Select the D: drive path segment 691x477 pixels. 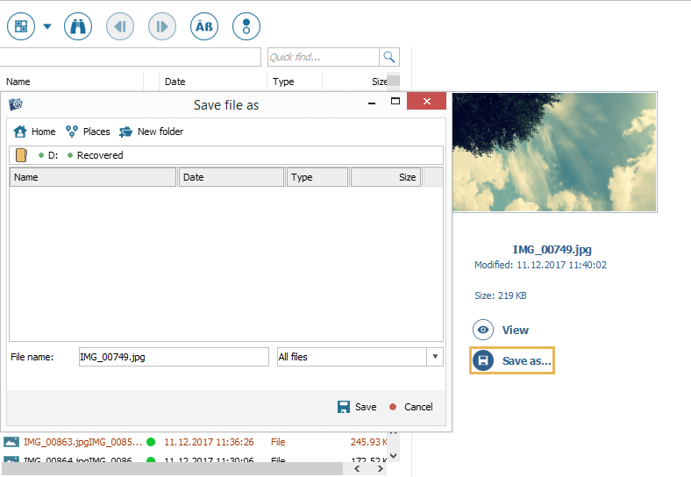(x=53, y=155)
